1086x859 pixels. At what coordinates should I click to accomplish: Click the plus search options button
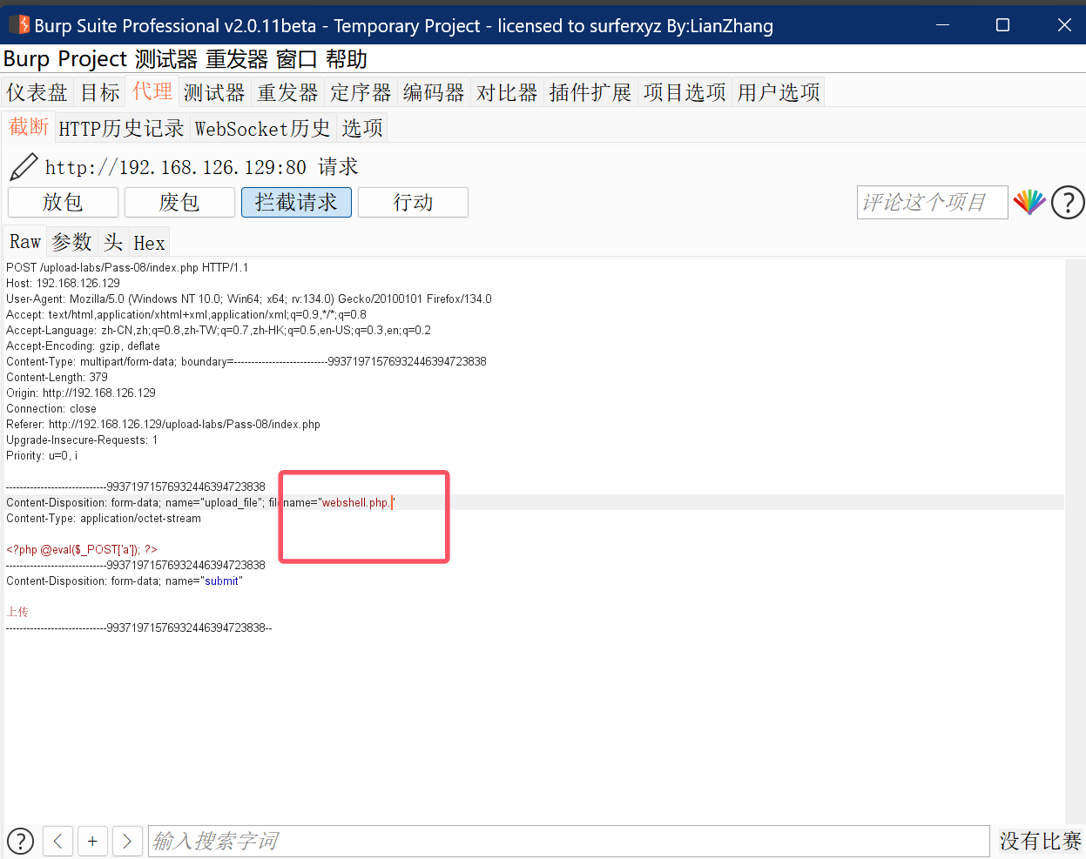click(92, 841)
